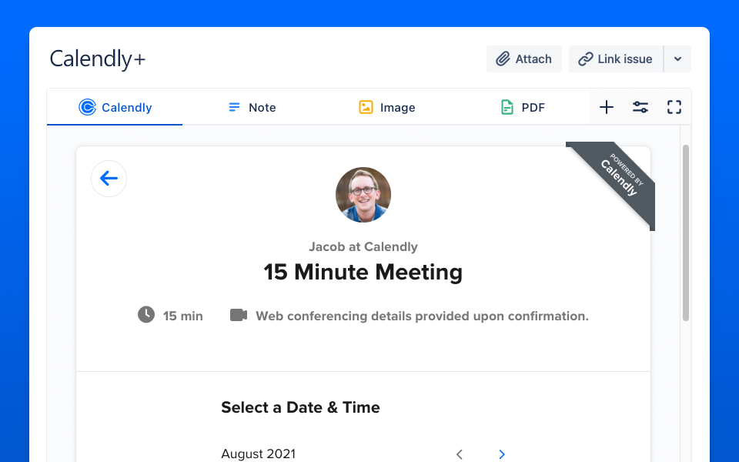Open the Image tab
Viewport: 739px width, 462px height.
387,108
